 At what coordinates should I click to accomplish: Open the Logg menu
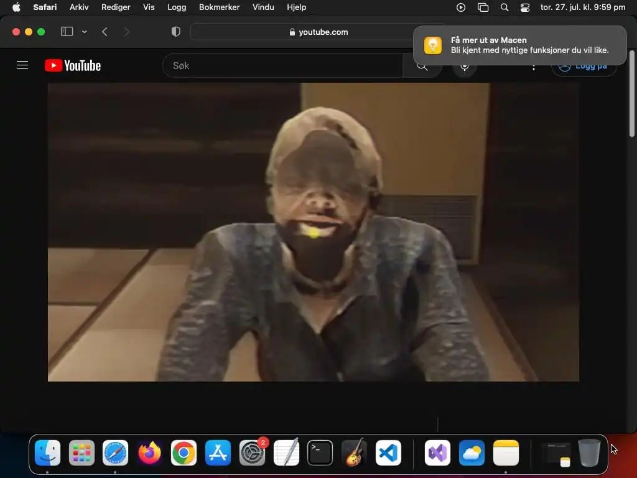pos(177,7)
